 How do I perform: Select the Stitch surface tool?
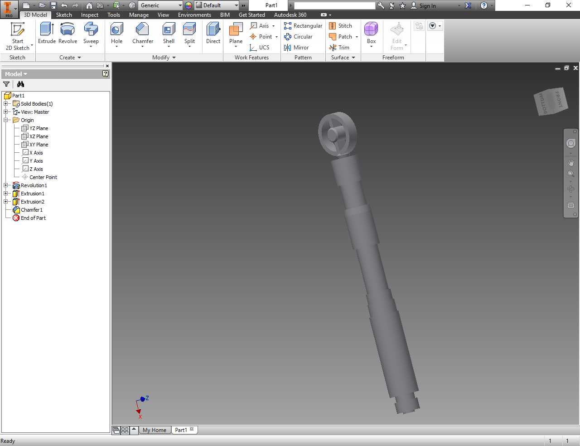tap(340, 26)
